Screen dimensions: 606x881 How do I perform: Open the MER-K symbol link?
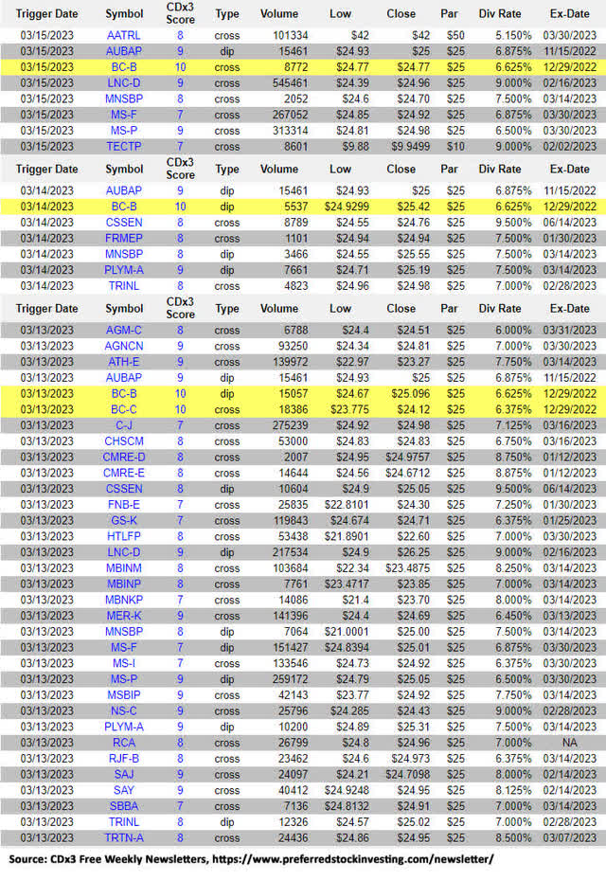click(x=123, y=616)
